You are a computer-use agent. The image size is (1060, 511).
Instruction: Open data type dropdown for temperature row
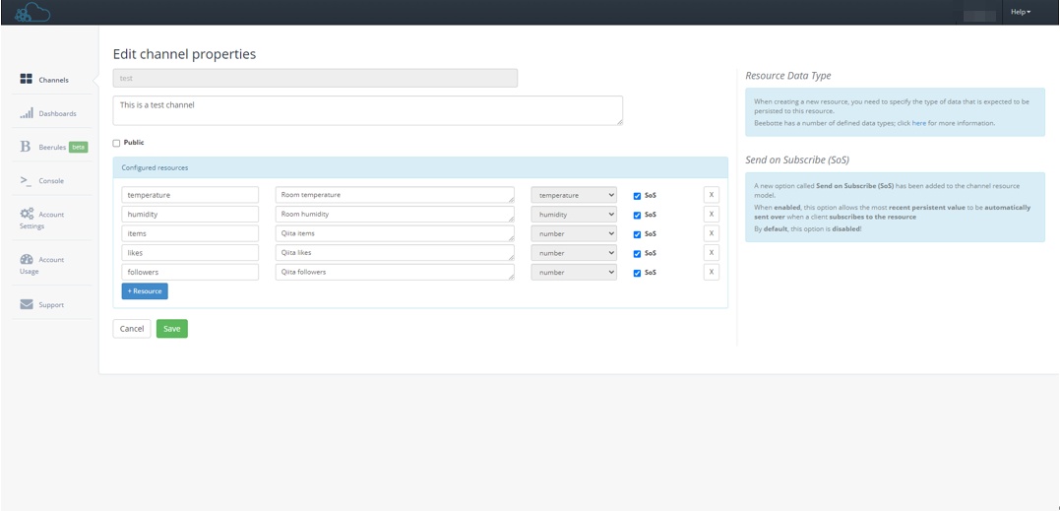point(573,195)
